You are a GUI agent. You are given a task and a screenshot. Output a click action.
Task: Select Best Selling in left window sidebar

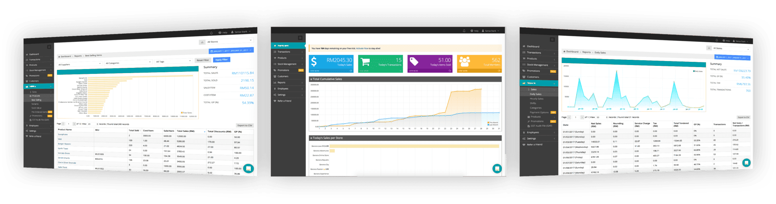click(36, 100)
